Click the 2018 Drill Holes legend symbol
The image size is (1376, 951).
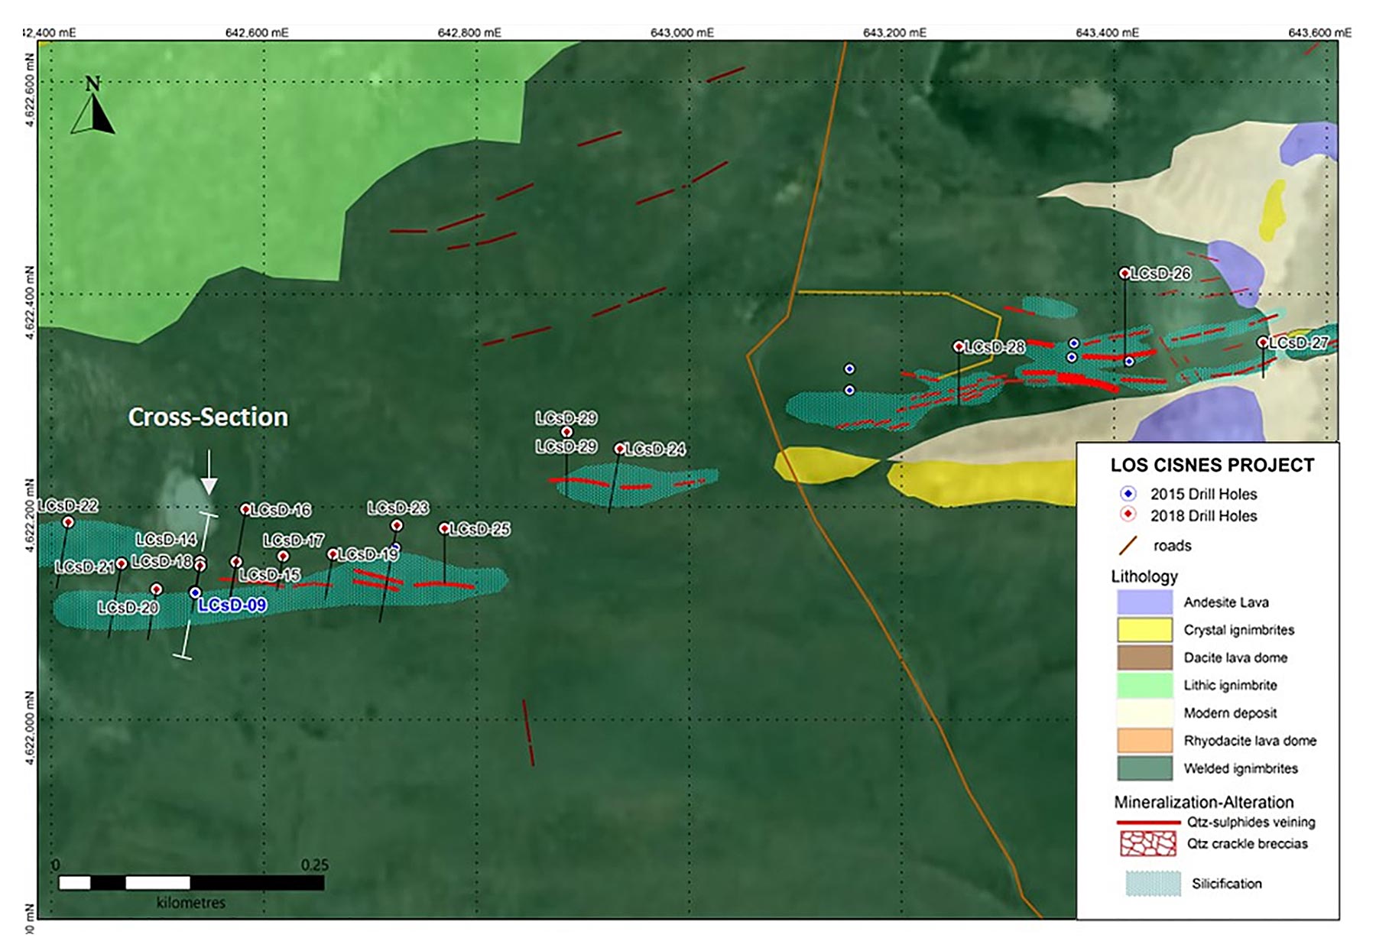coord(1128,514)
